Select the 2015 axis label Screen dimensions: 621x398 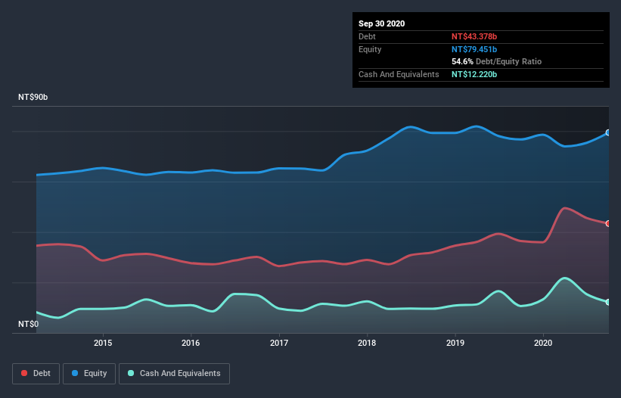click(103, 343)
